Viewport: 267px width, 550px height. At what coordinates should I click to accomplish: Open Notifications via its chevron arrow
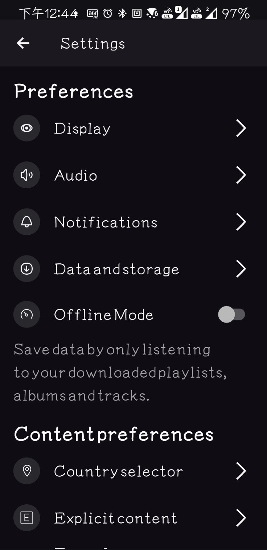241,222
